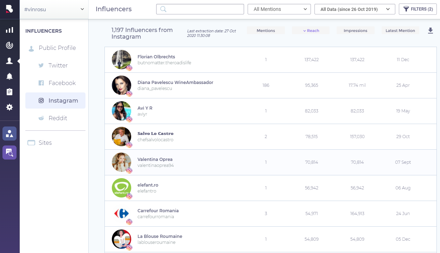
Task: Click handle chefsalvolocastro
Action: 155,140
